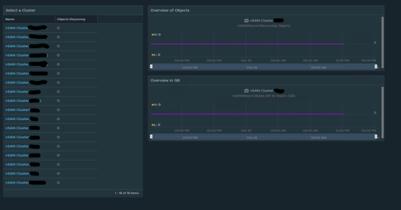The width and height of the screenshot is (401, 210).
Task: Click the Overview in GB widget title
Action: (x=165, y=80)
